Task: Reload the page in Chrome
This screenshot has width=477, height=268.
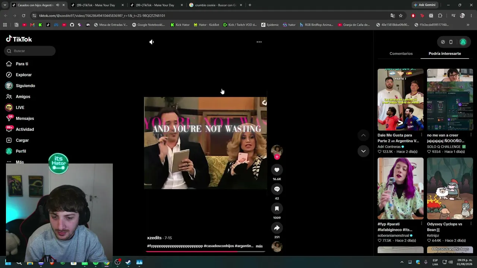Action: click(x=23, y=16)
